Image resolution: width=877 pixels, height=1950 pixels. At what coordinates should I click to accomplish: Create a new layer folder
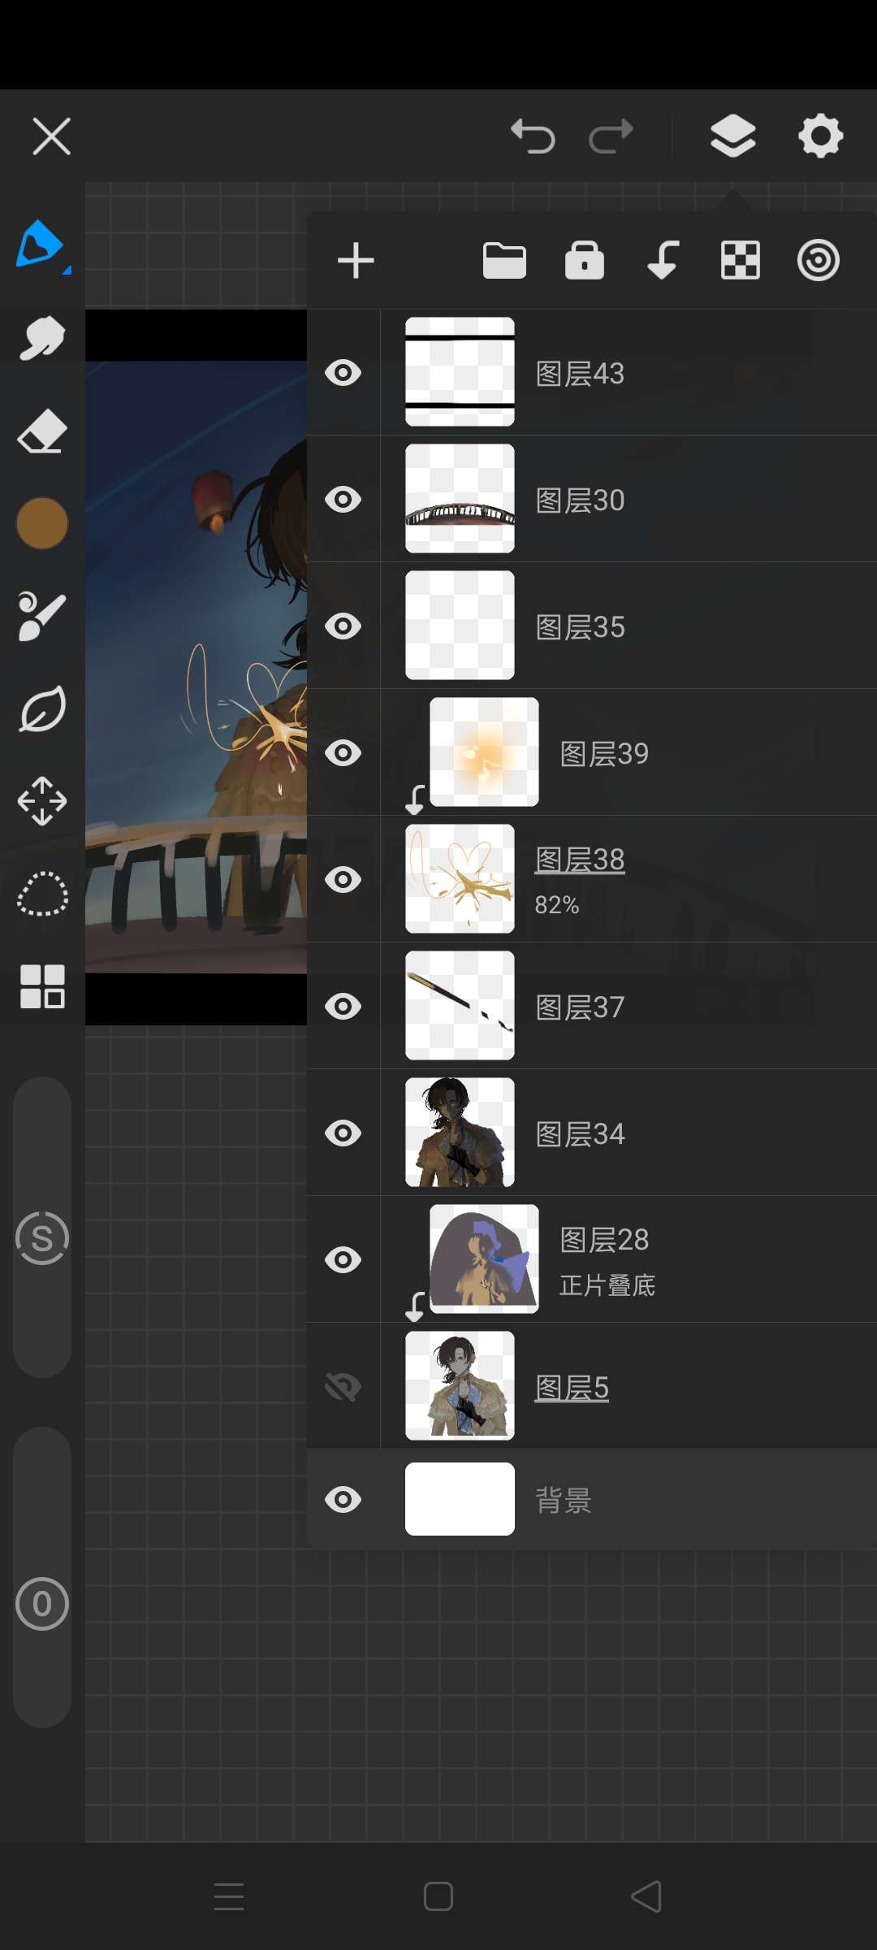click(504, 261)
